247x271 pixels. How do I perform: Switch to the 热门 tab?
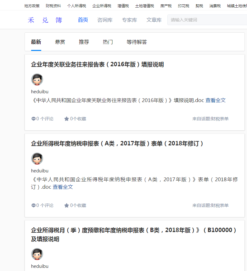(x=108, y=42)
